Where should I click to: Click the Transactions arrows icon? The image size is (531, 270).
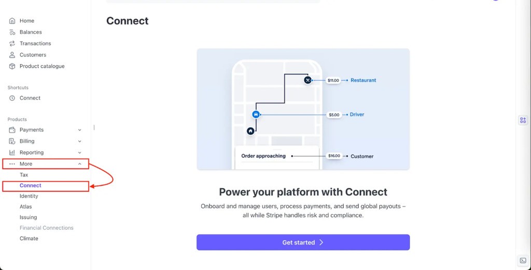[12, 43]
